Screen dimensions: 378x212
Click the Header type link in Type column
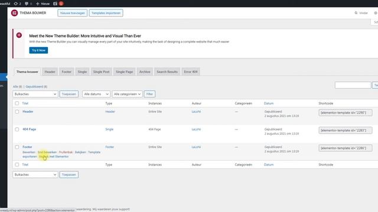[x=110, y=111]
